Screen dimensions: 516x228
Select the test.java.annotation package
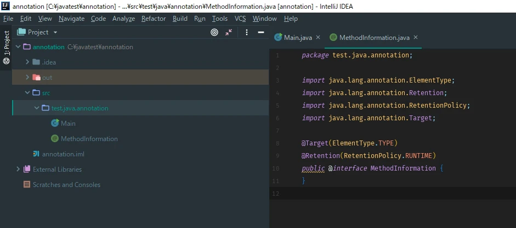[140, 108]
